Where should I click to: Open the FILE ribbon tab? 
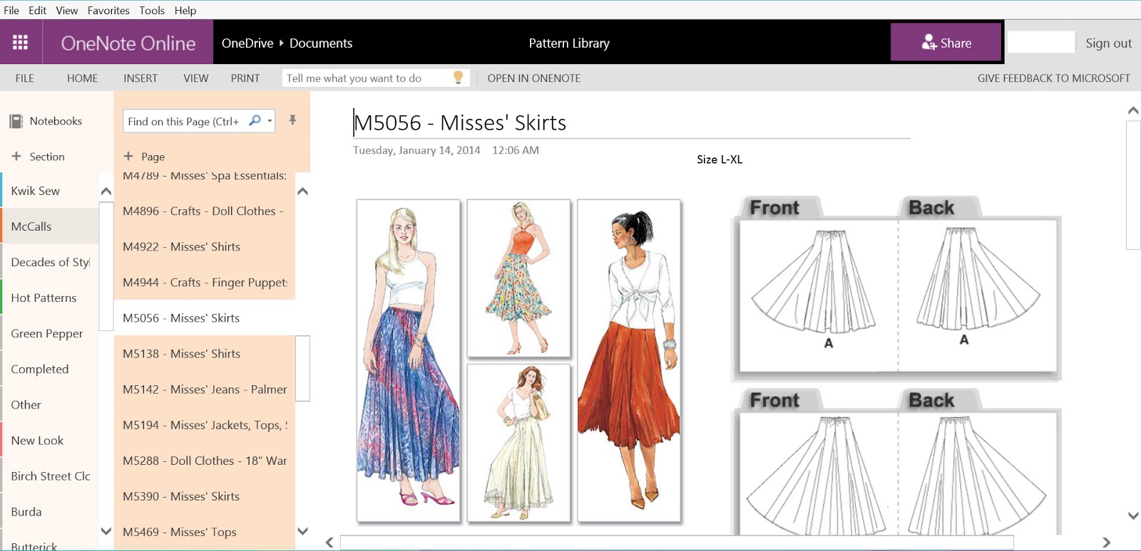click(x=25, y=78)
